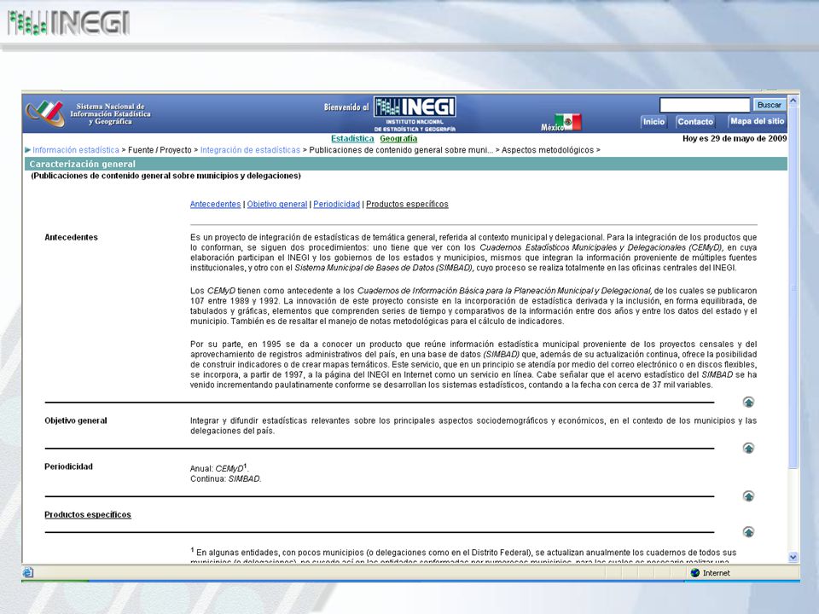Open Integración de estadísticas breadcrumb link
Viewport: 819px width, 614px height.
[250, 150]
